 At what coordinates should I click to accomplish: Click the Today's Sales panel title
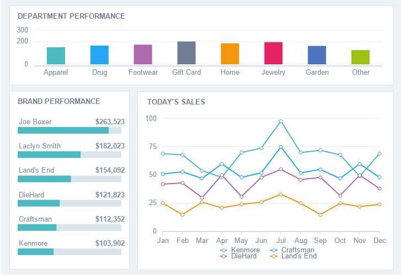(176, 102)
